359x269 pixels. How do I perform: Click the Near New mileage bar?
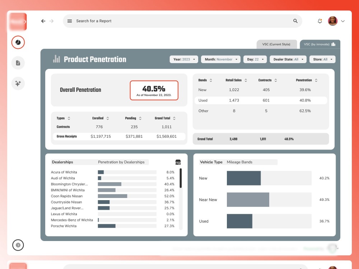[x=248, y=200]
